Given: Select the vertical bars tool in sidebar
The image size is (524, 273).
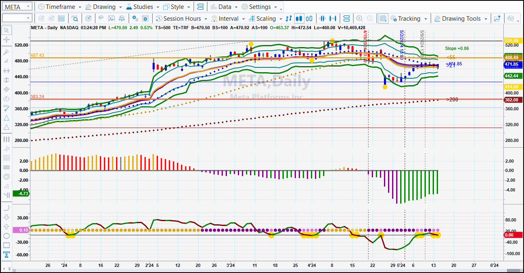Looking at the screenshot, I should (6, 139).
